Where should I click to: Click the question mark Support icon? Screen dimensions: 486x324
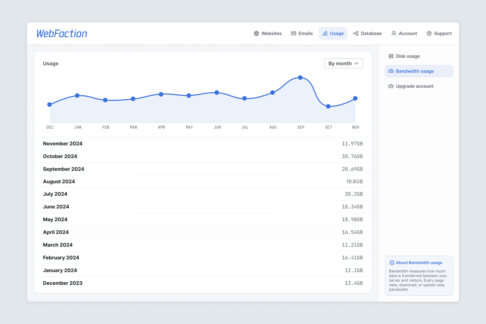click(x=429, y=33)
